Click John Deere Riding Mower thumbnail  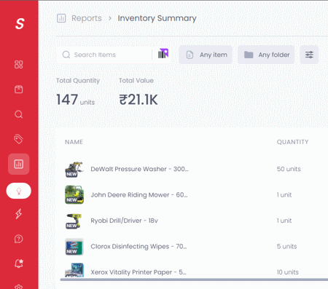click(74, 194)
